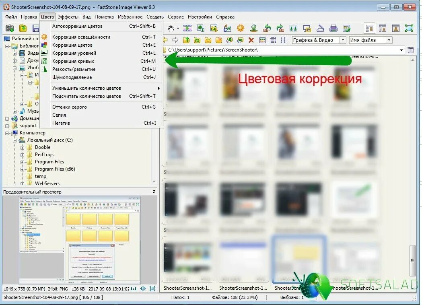
Task: Toggle the single-image windowed view layout
Action: tap(395, 28)
